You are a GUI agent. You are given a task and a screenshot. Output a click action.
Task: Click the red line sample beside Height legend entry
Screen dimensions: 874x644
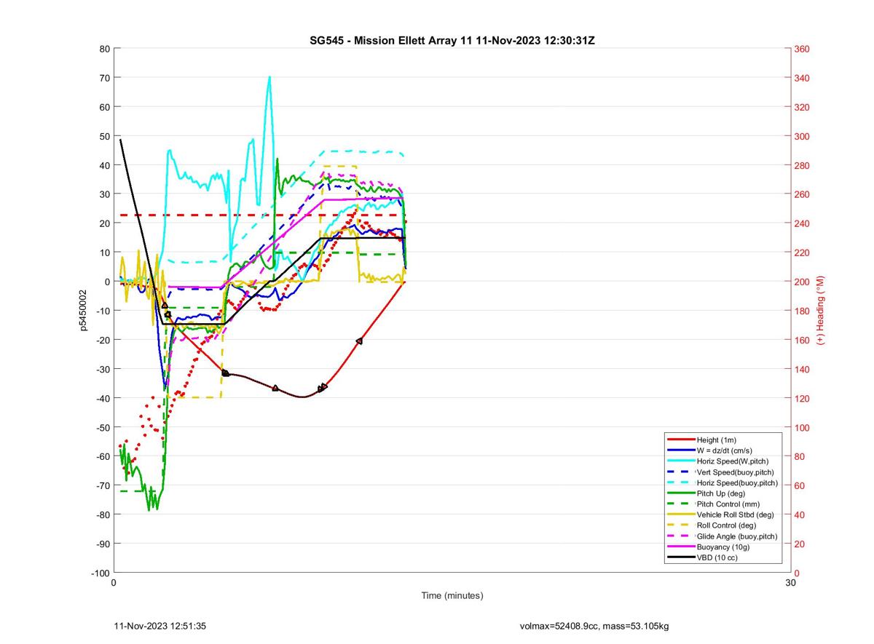tap(681, 440)
